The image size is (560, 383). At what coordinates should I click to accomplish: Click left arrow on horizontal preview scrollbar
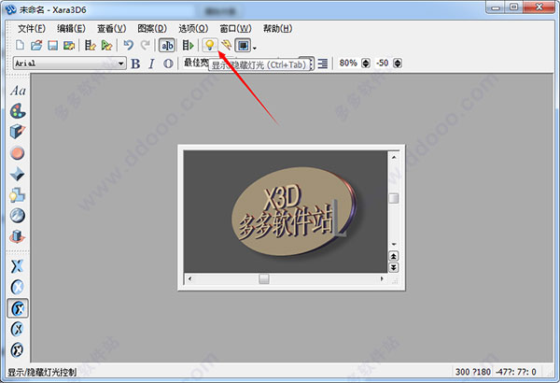[x=190, y=278]
